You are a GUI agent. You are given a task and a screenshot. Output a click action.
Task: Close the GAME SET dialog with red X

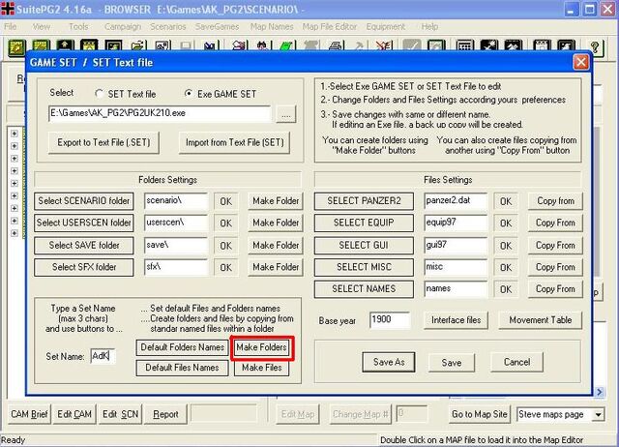point(581,62)
